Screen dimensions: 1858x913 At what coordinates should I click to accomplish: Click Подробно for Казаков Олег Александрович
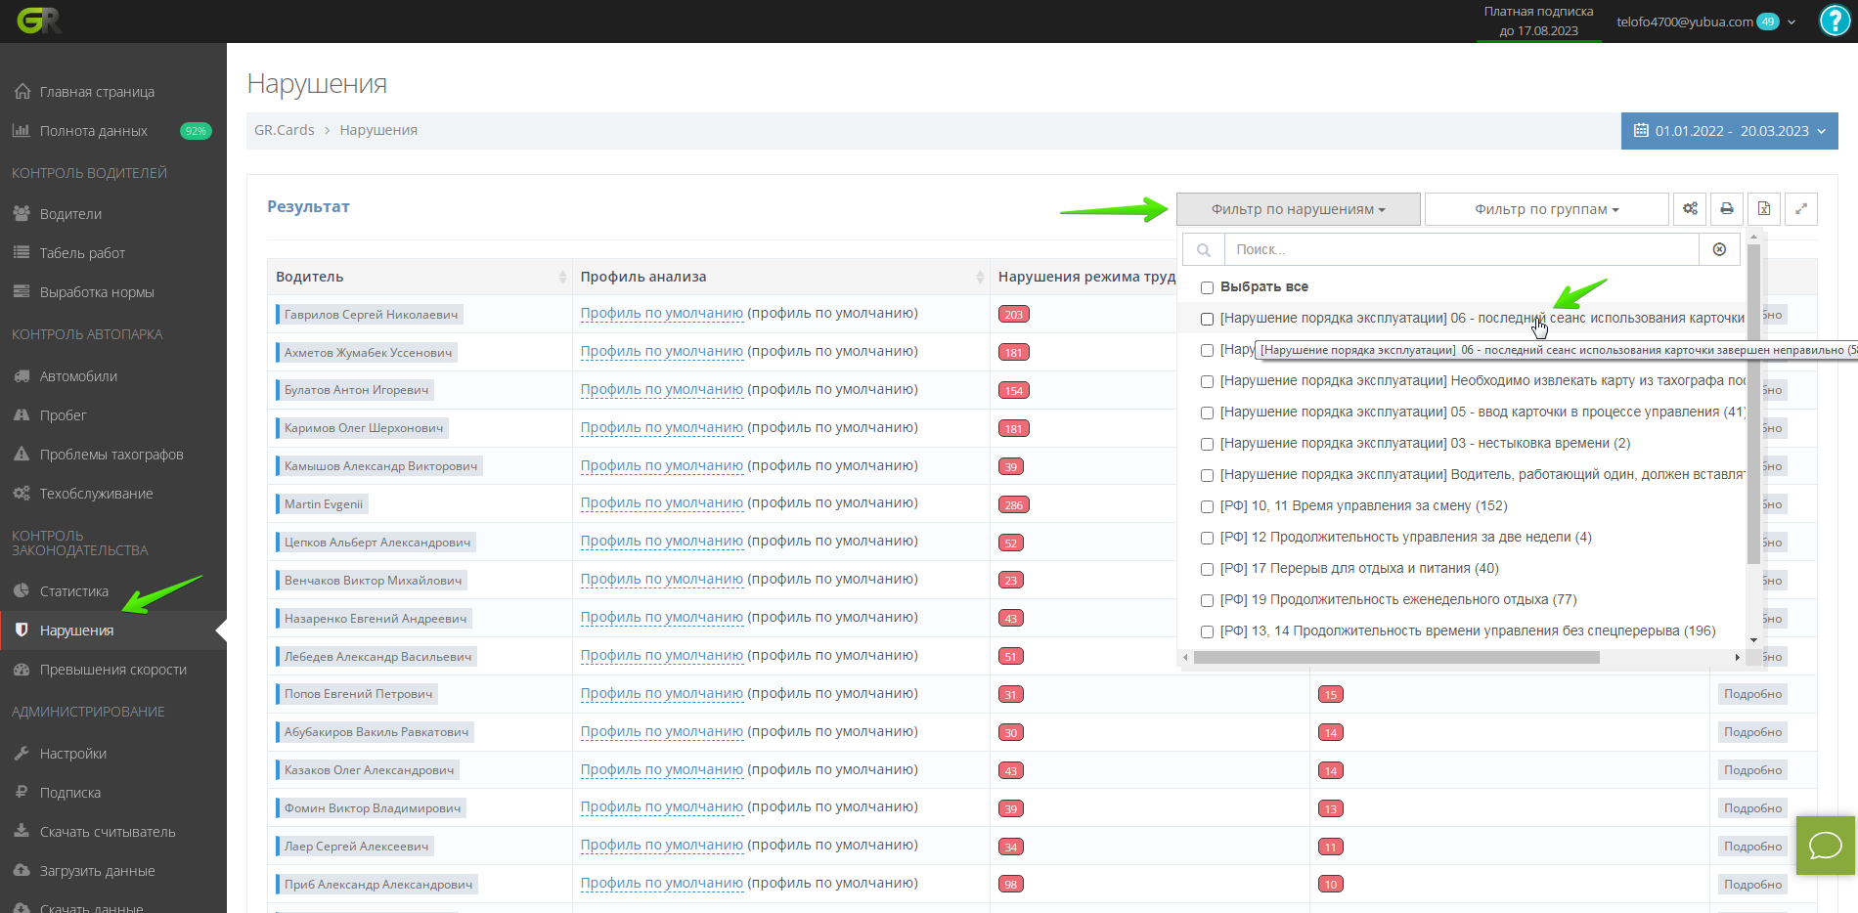1752,770
